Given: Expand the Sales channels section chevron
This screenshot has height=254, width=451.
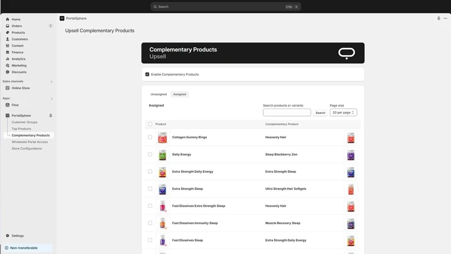Looking at the screenshot, I should 52,82.
